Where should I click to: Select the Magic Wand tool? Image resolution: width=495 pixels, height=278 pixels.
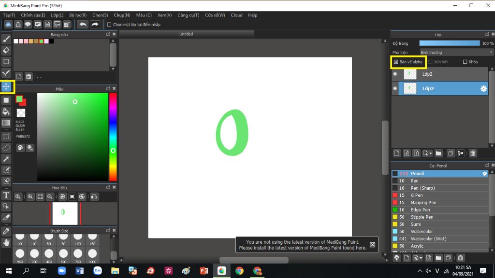(x=6, y=159)
